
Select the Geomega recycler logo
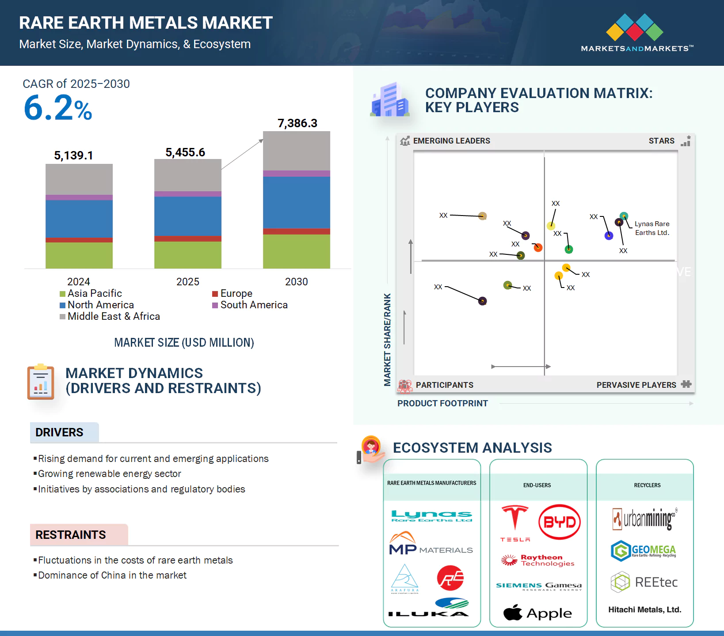point(644,551)
